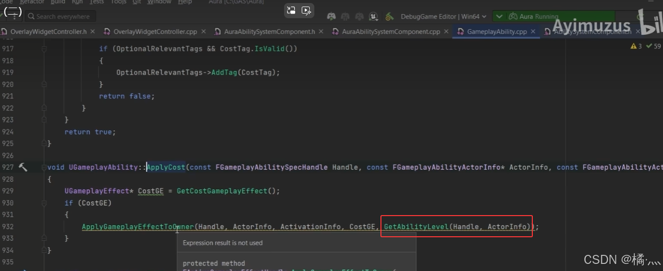The height and width of the screenshot is (271, 663).
Task: Open the Help menu
Action: point(185,2)
